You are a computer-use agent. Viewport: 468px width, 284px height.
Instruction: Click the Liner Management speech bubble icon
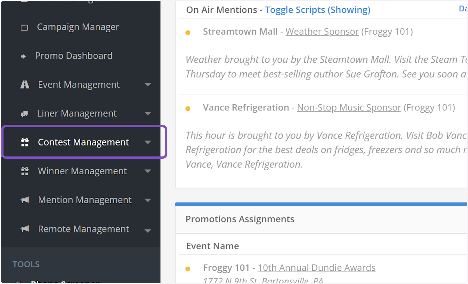(x=24, y=113)
